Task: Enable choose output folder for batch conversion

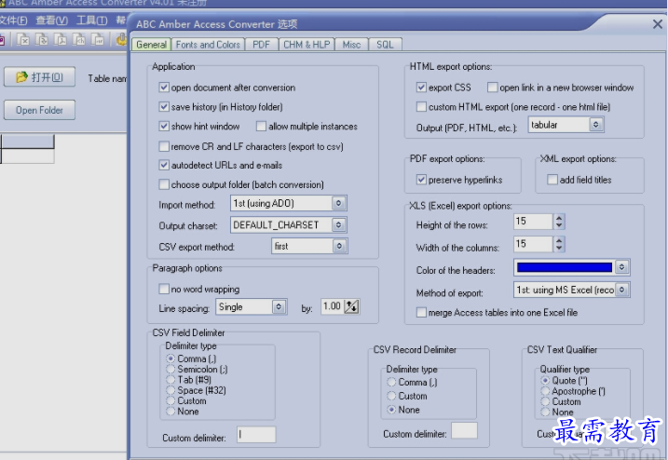Action: pos(164,184)
